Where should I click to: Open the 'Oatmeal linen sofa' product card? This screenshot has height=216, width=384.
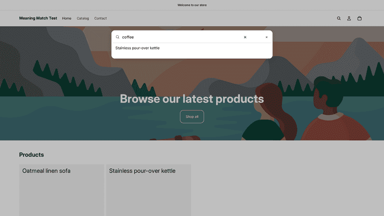(62, 190)
